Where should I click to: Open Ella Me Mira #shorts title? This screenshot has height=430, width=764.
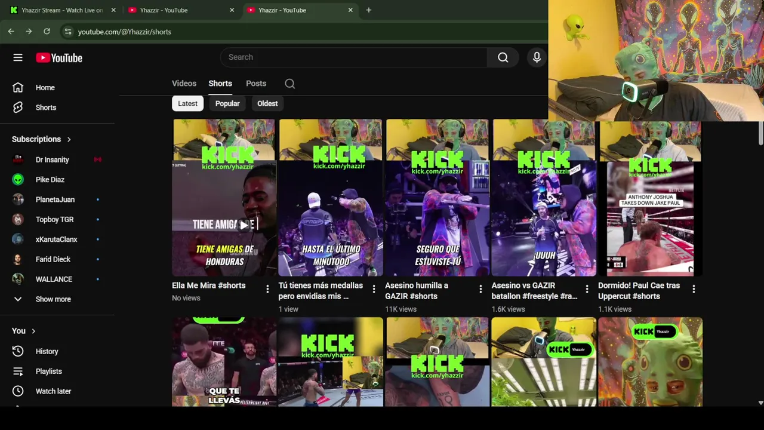point(208,285)
